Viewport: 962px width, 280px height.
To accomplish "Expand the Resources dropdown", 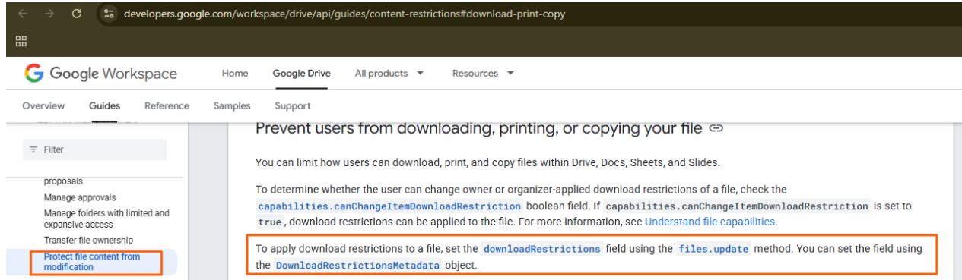I will [x=483, y=74].
